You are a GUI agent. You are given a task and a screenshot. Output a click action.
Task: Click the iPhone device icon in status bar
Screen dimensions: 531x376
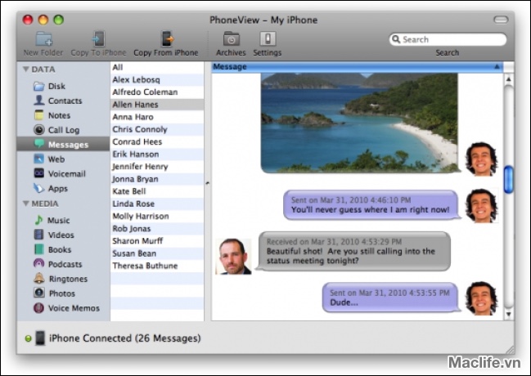(40, 338)
